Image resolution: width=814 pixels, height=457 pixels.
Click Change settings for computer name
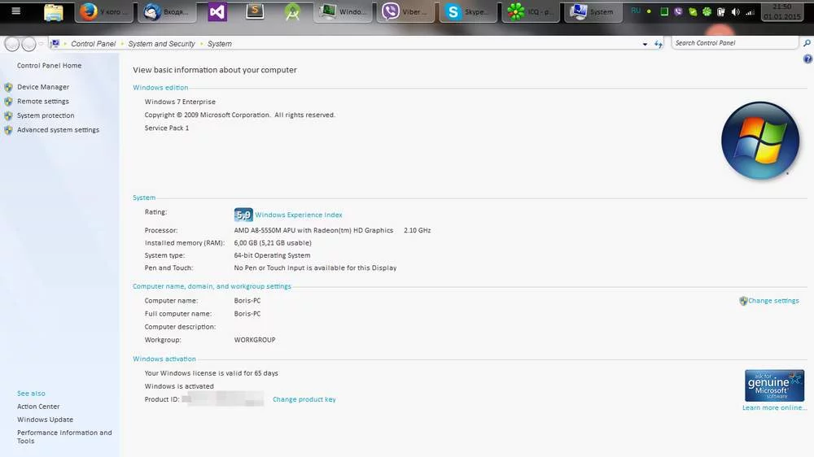click(x=773, y=300)
